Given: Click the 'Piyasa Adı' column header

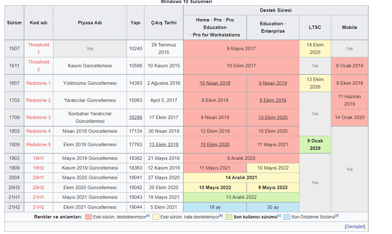Looking at the screenshot, I should pos(90,23).
